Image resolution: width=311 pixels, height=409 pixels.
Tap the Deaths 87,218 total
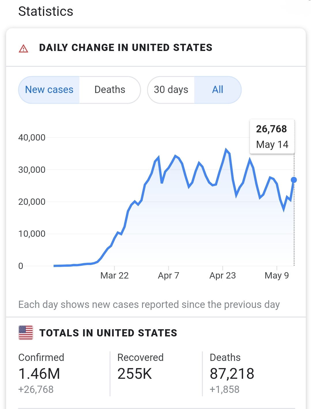232,374
